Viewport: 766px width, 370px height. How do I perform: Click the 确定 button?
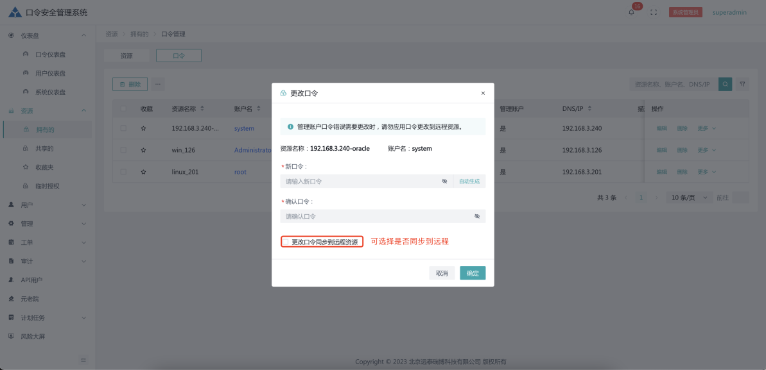point(473,273)
